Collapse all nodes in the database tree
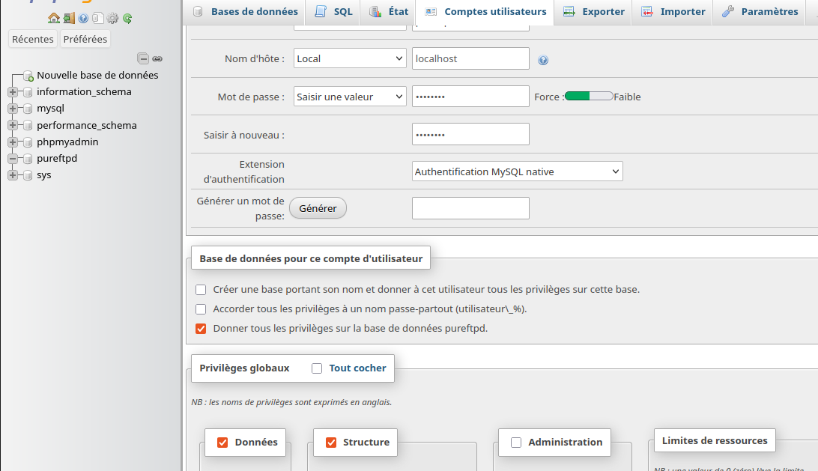Screen dimensions: 818x471 pos(142,58)
